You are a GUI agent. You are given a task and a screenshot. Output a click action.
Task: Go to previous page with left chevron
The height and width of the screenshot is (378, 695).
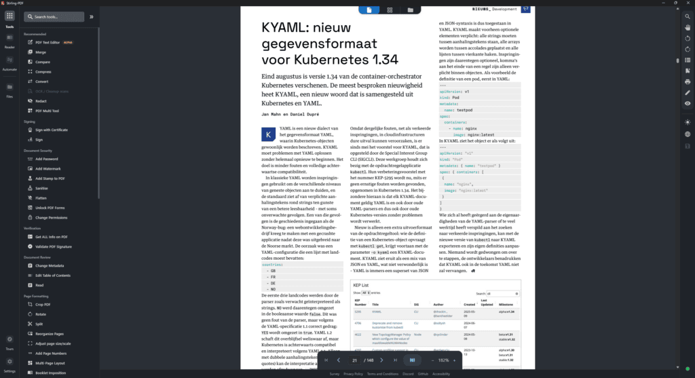pyautogui.click(x=339, y=360)
